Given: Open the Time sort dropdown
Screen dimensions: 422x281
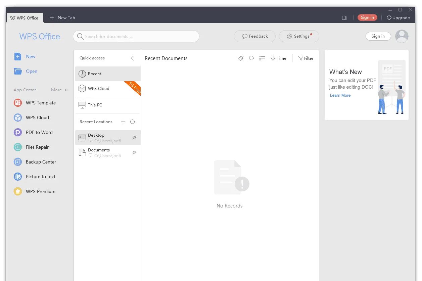Looking at the screenshot, I should tap(279, 58).
